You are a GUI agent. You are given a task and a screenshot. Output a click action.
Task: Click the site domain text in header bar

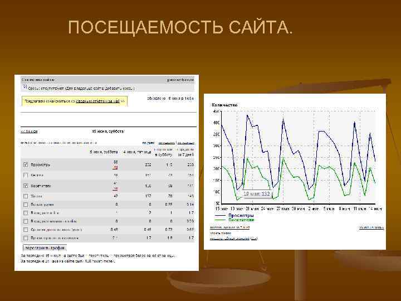tap(180, 80)
